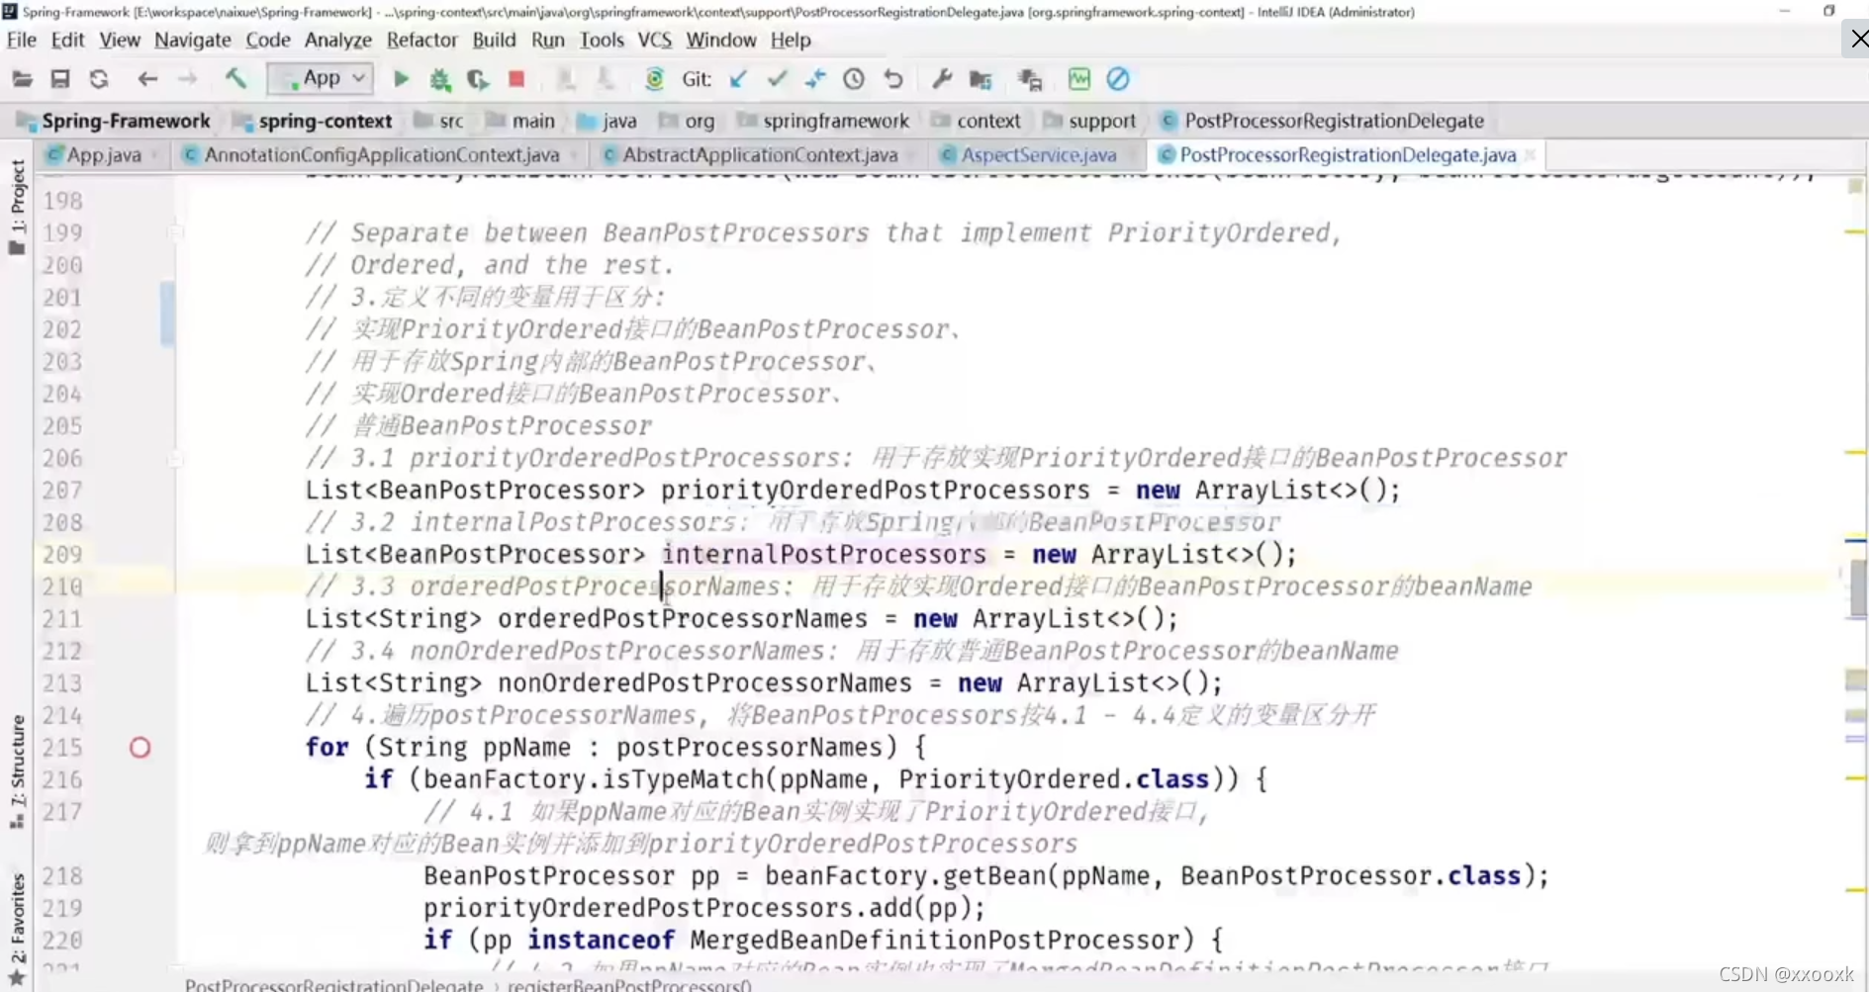
Task: Compare with branch Git icon
Action: click(x=815, y=79)
